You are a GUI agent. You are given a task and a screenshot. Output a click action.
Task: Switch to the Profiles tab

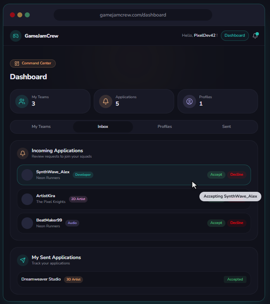[165, 127]
